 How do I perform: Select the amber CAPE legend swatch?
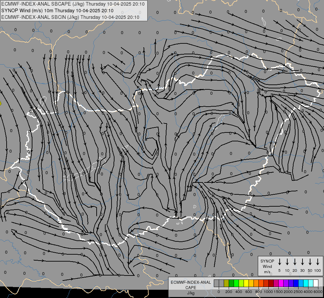click(x=251, y=283)
